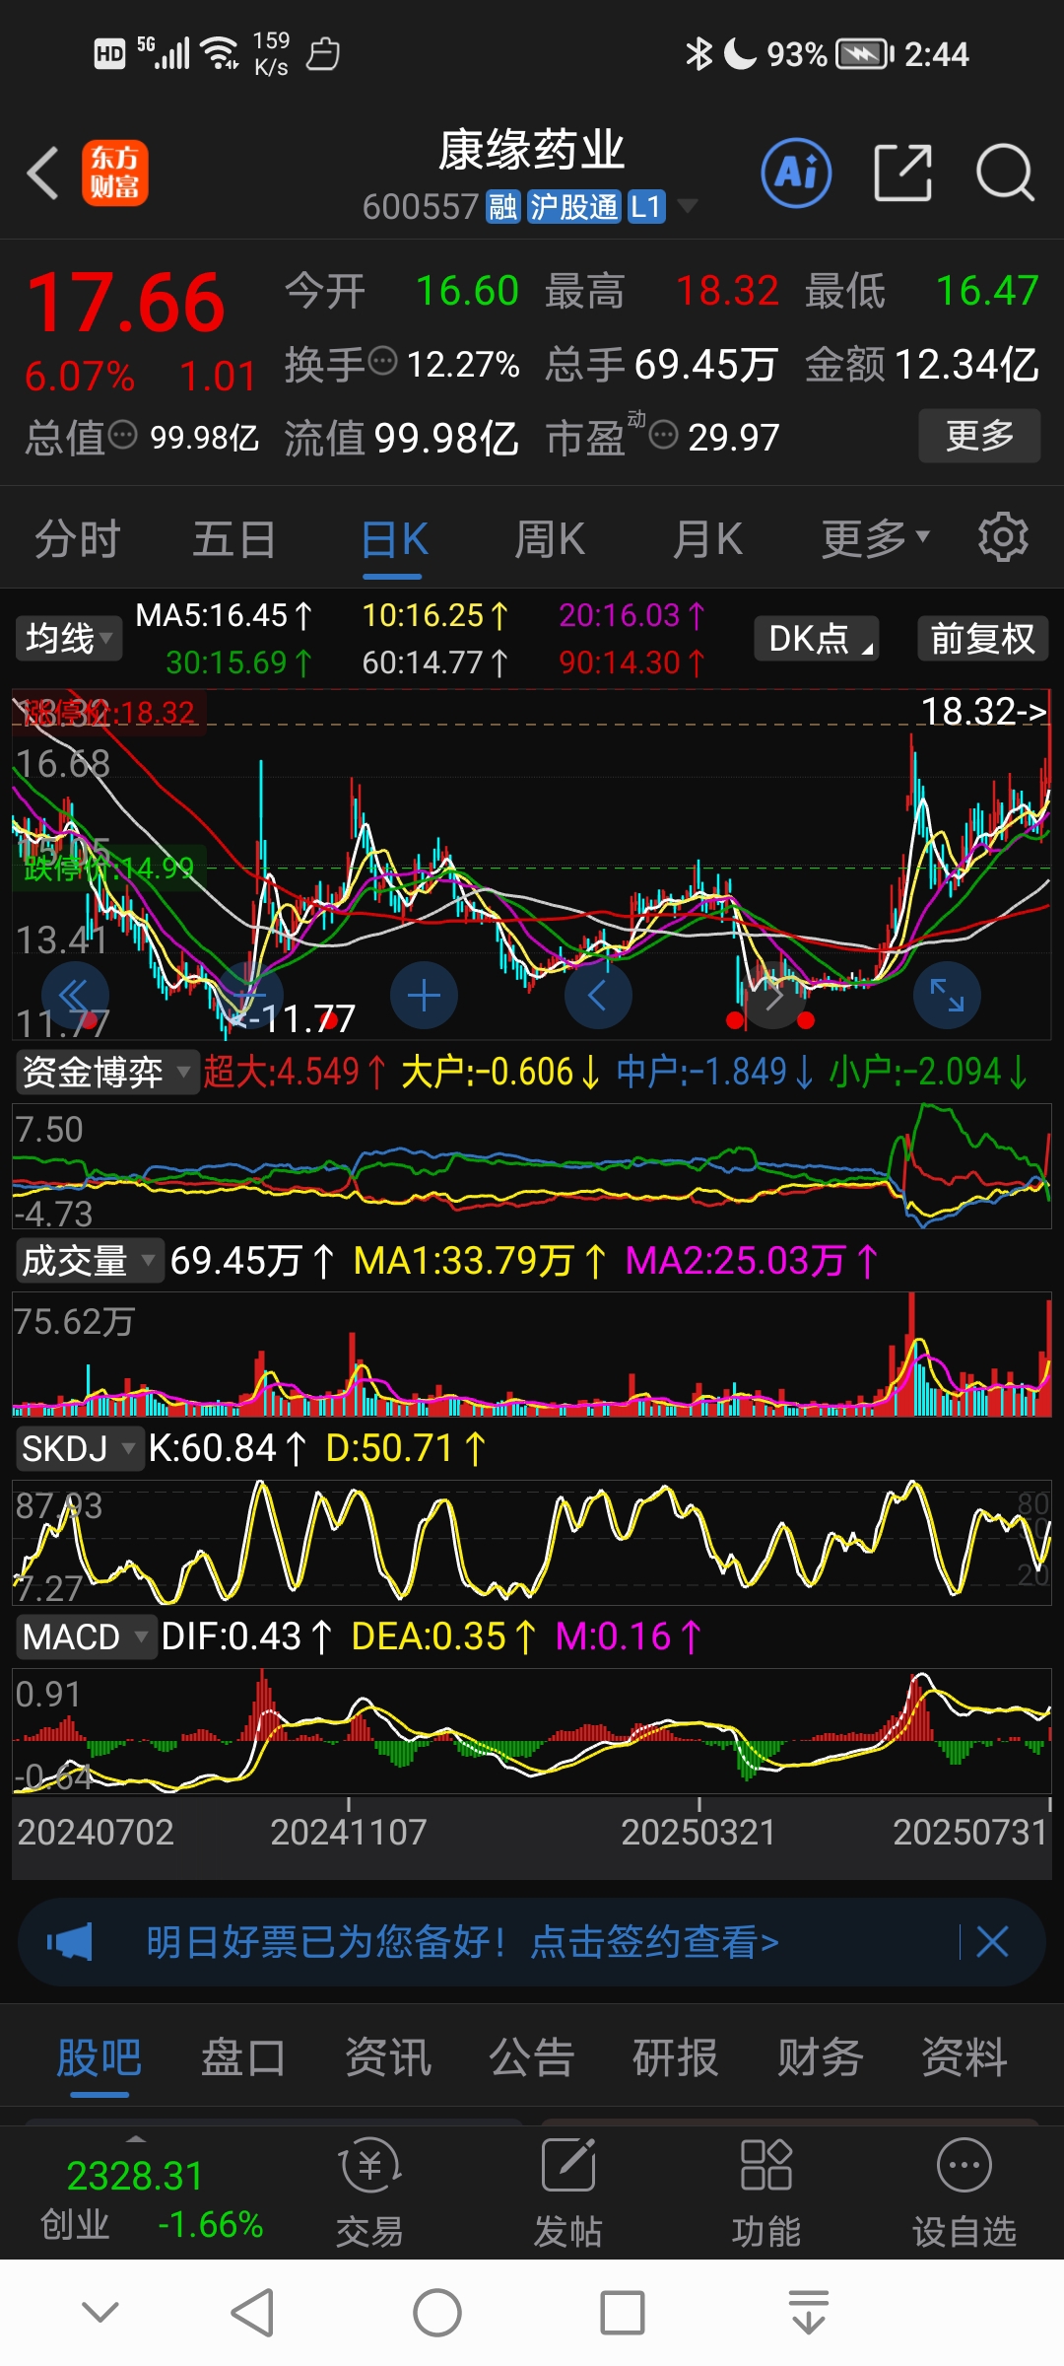This screenshot has height=2366, width=1064.
Task: Open the 研报 tab
Action: pyautogui.click(x=676, y=2057)
